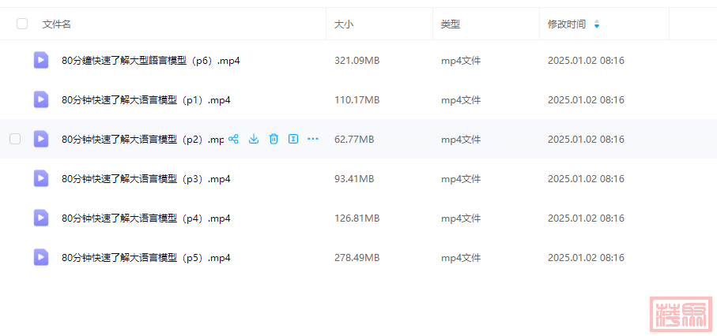The width and height of the screenshot is (717, 336).
Task: Click the 修改时间 column header text
Action: click(x=567, y=24)
